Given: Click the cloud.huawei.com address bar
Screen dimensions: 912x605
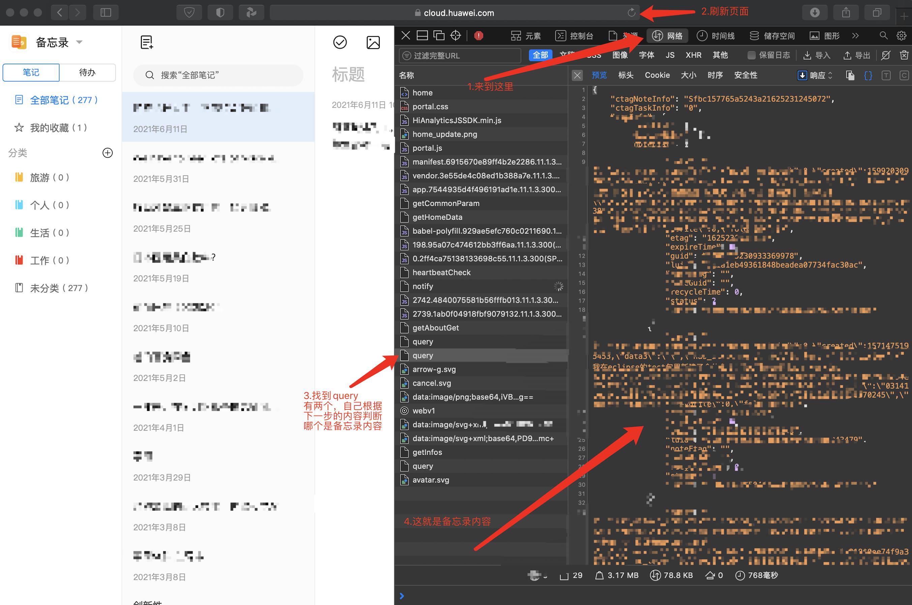Looking at the screenshot, I should click(x=455, y=12).
